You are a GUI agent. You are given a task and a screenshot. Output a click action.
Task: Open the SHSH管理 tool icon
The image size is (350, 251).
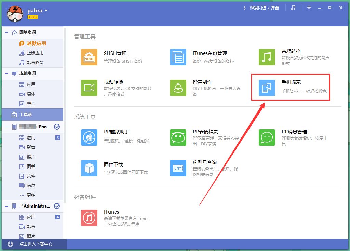pyautogui.click(x=89, y=57)
